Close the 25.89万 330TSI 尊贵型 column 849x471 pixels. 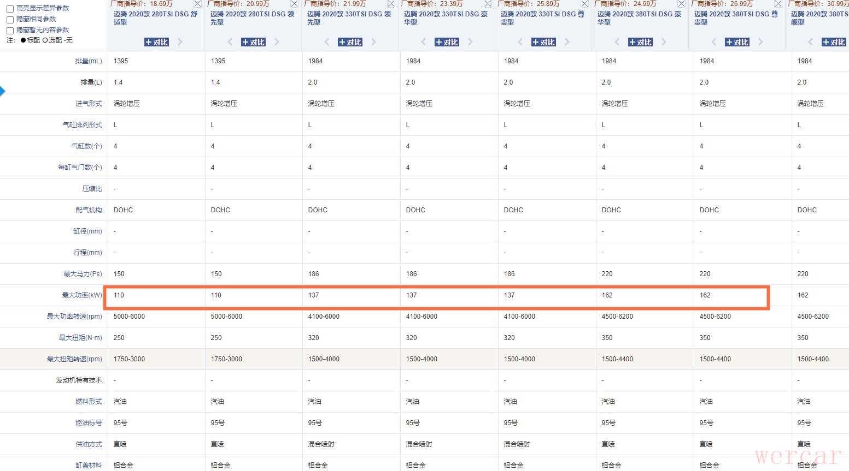pos(584,4)
